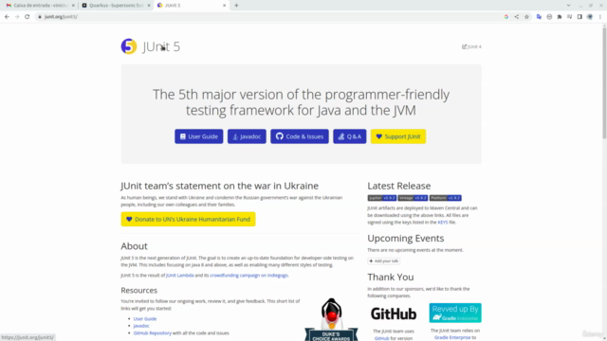Close the Quarkus tab
This screenshot has width=607, height=341.
point(149,6)
